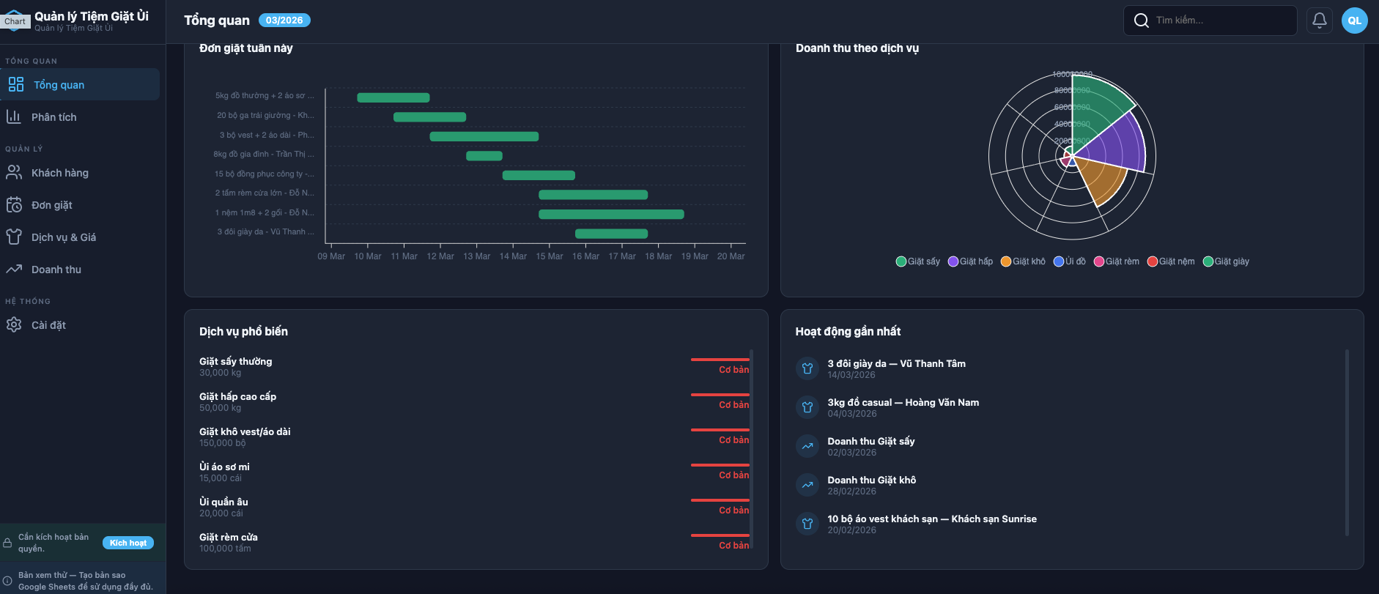The height and width of the screenshot is (594, 1379).
Task: Go to the Doanh thu menu item
Action: tap(56, 270)
